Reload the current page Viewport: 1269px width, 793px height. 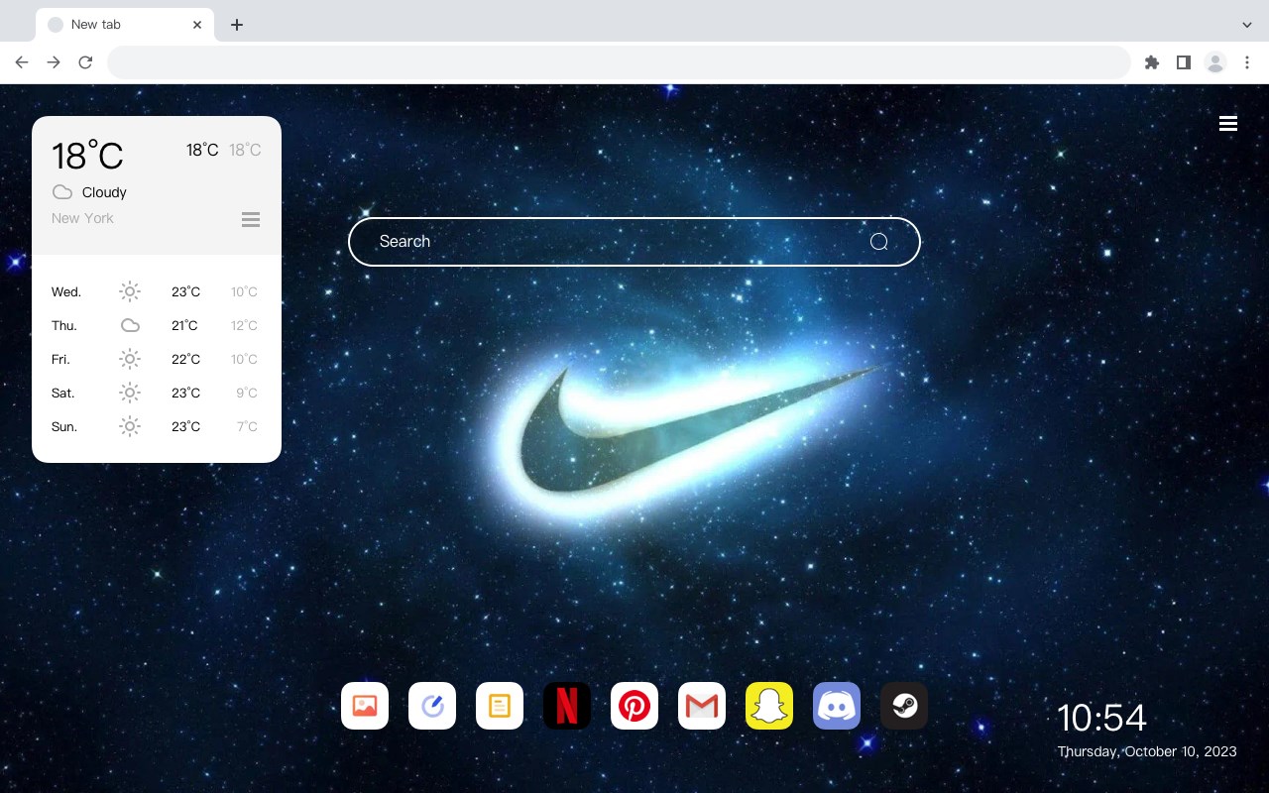85,62
